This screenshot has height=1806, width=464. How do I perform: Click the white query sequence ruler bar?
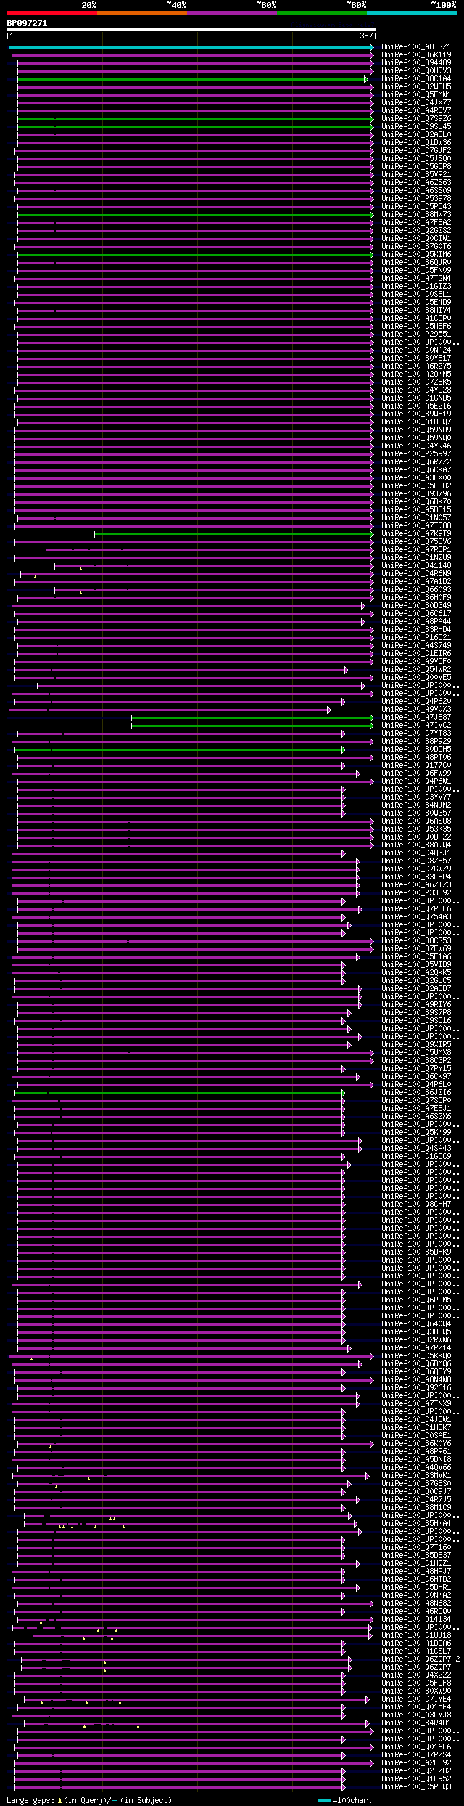(191, 30)
